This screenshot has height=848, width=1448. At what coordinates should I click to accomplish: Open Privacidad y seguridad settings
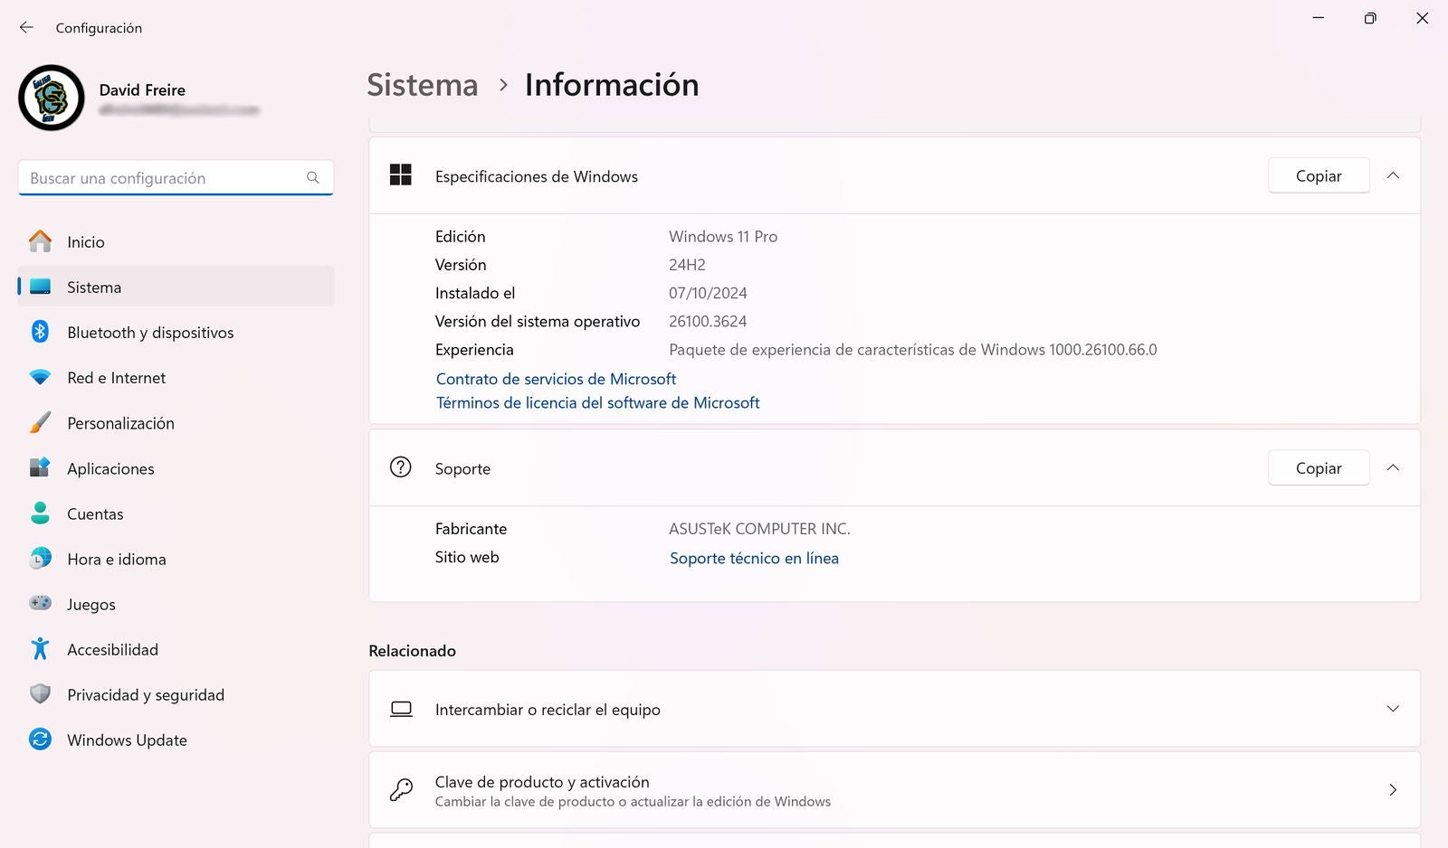(x=145, y=694)
